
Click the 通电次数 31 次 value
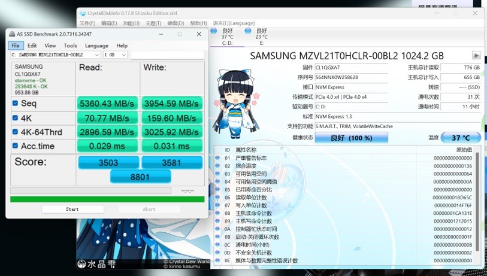[461, 97]
